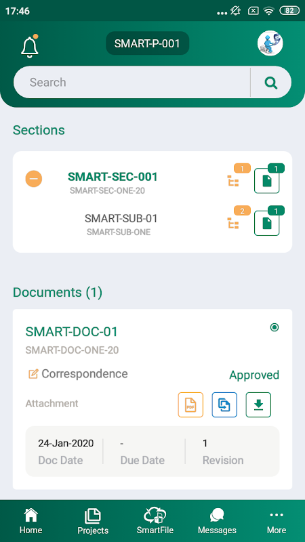Switch to the Projects tab
The image size is (305, 542).
tap(93, 520)
